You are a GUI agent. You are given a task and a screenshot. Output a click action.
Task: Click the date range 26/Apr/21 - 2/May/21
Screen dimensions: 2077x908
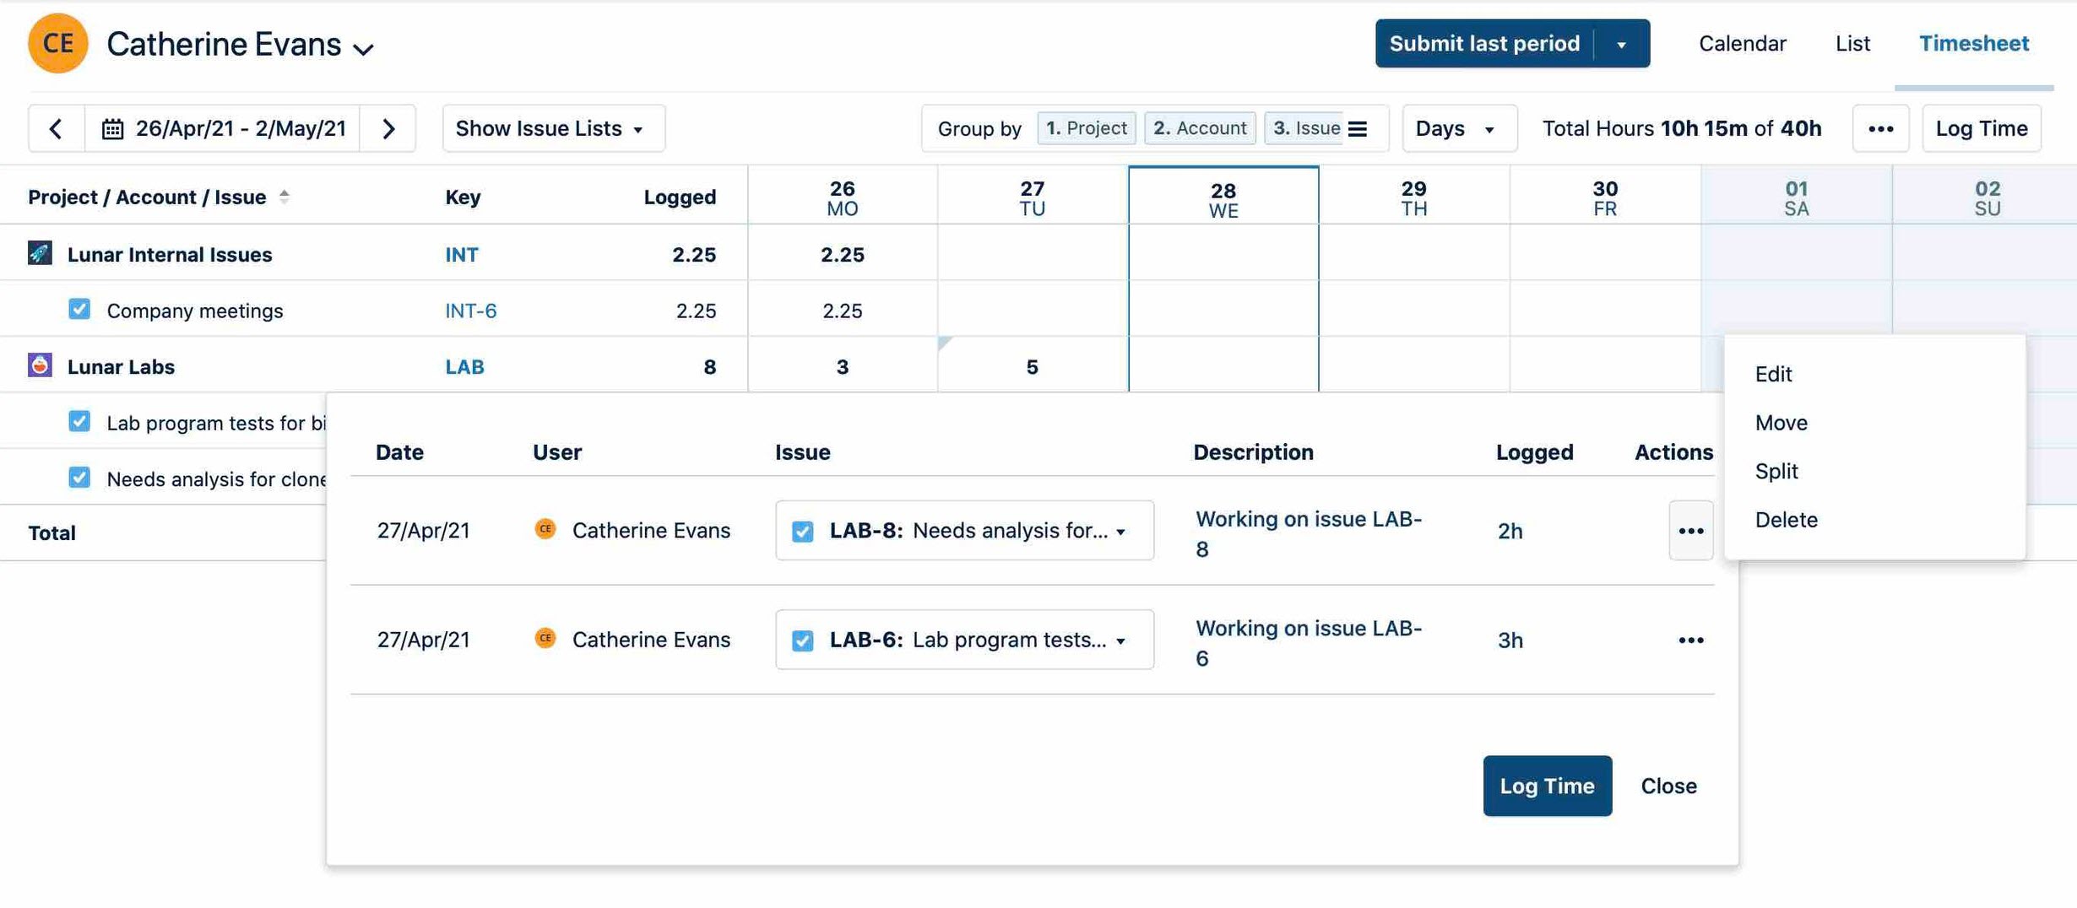[241, 128]
